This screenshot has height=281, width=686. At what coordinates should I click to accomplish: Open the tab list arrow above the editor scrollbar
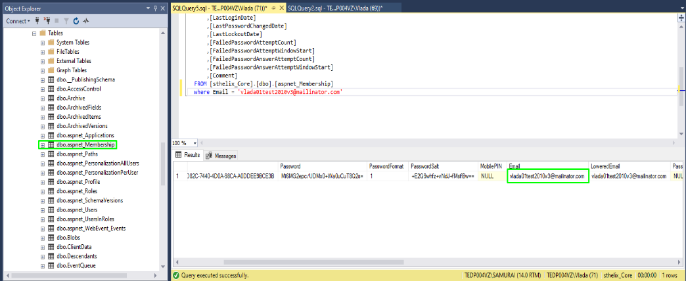click(681, 9)
